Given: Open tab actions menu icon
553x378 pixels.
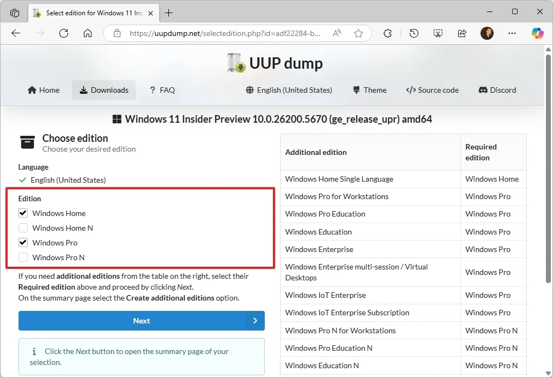Looking at the screenshot, I should point(15,13).
